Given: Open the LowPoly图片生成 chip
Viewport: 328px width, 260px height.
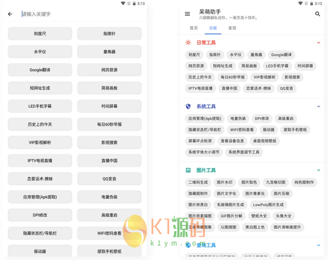Looking at the screenshot, I should pos(268,205).
